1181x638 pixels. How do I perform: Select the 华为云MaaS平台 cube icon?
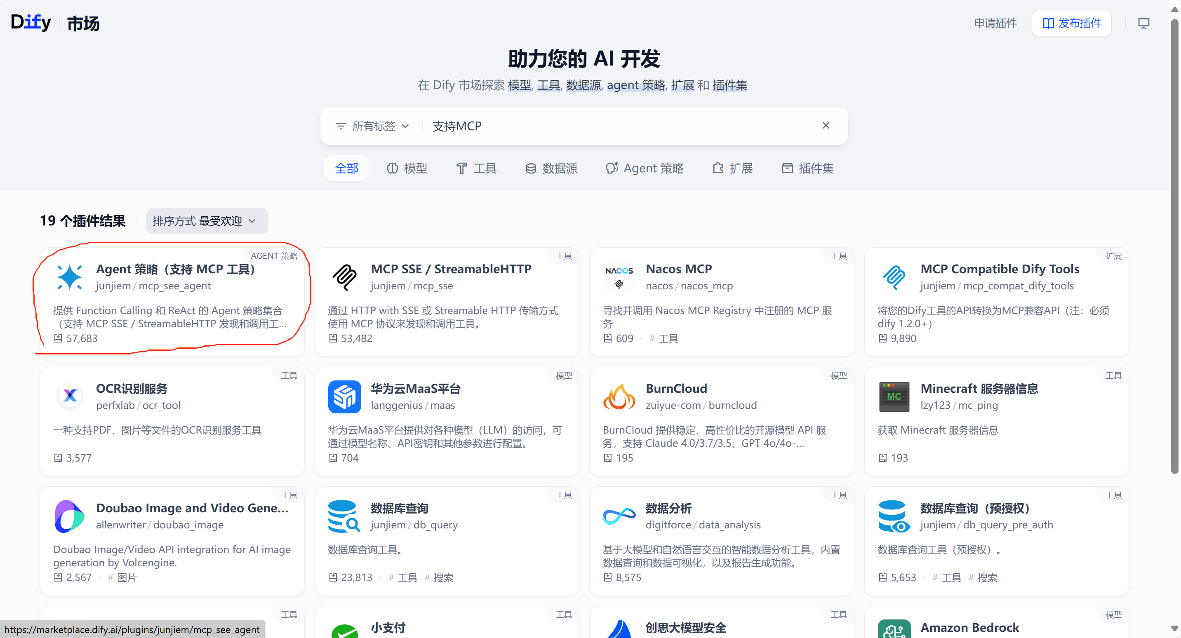click(x=344, y=396)
